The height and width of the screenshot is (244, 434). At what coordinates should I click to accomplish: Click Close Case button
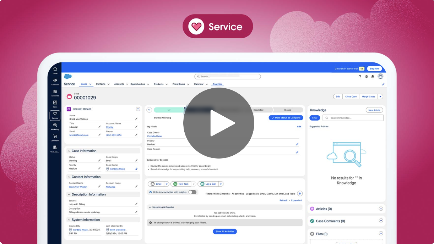point(351,96)
